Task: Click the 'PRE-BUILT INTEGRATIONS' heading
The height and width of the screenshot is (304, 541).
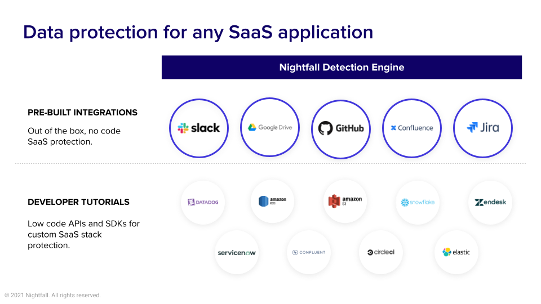Action: pyautogui.click(x=82, y=113)
